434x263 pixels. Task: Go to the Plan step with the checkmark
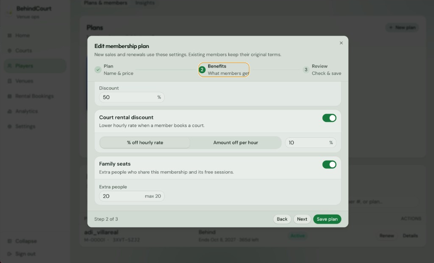114,70
